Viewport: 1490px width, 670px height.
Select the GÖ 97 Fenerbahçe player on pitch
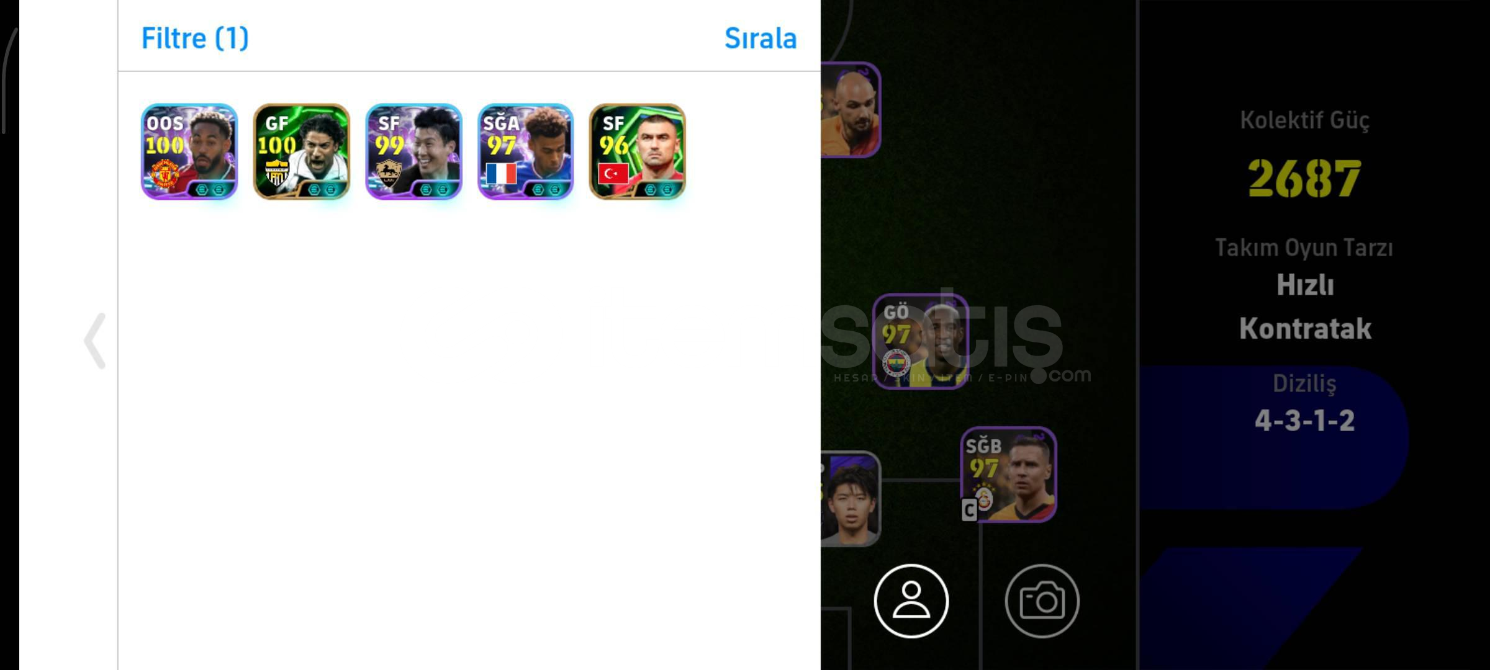[x=920, y=341]
